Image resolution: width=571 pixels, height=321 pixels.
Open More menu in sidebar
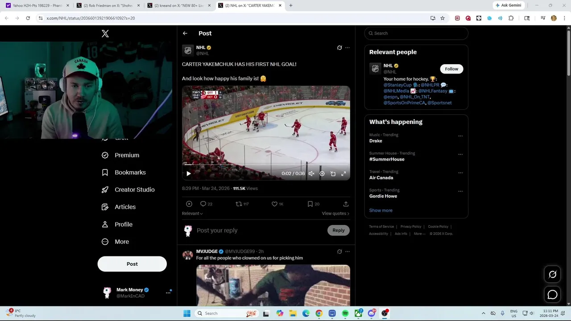pyautogui.click(x=115, y=242)
